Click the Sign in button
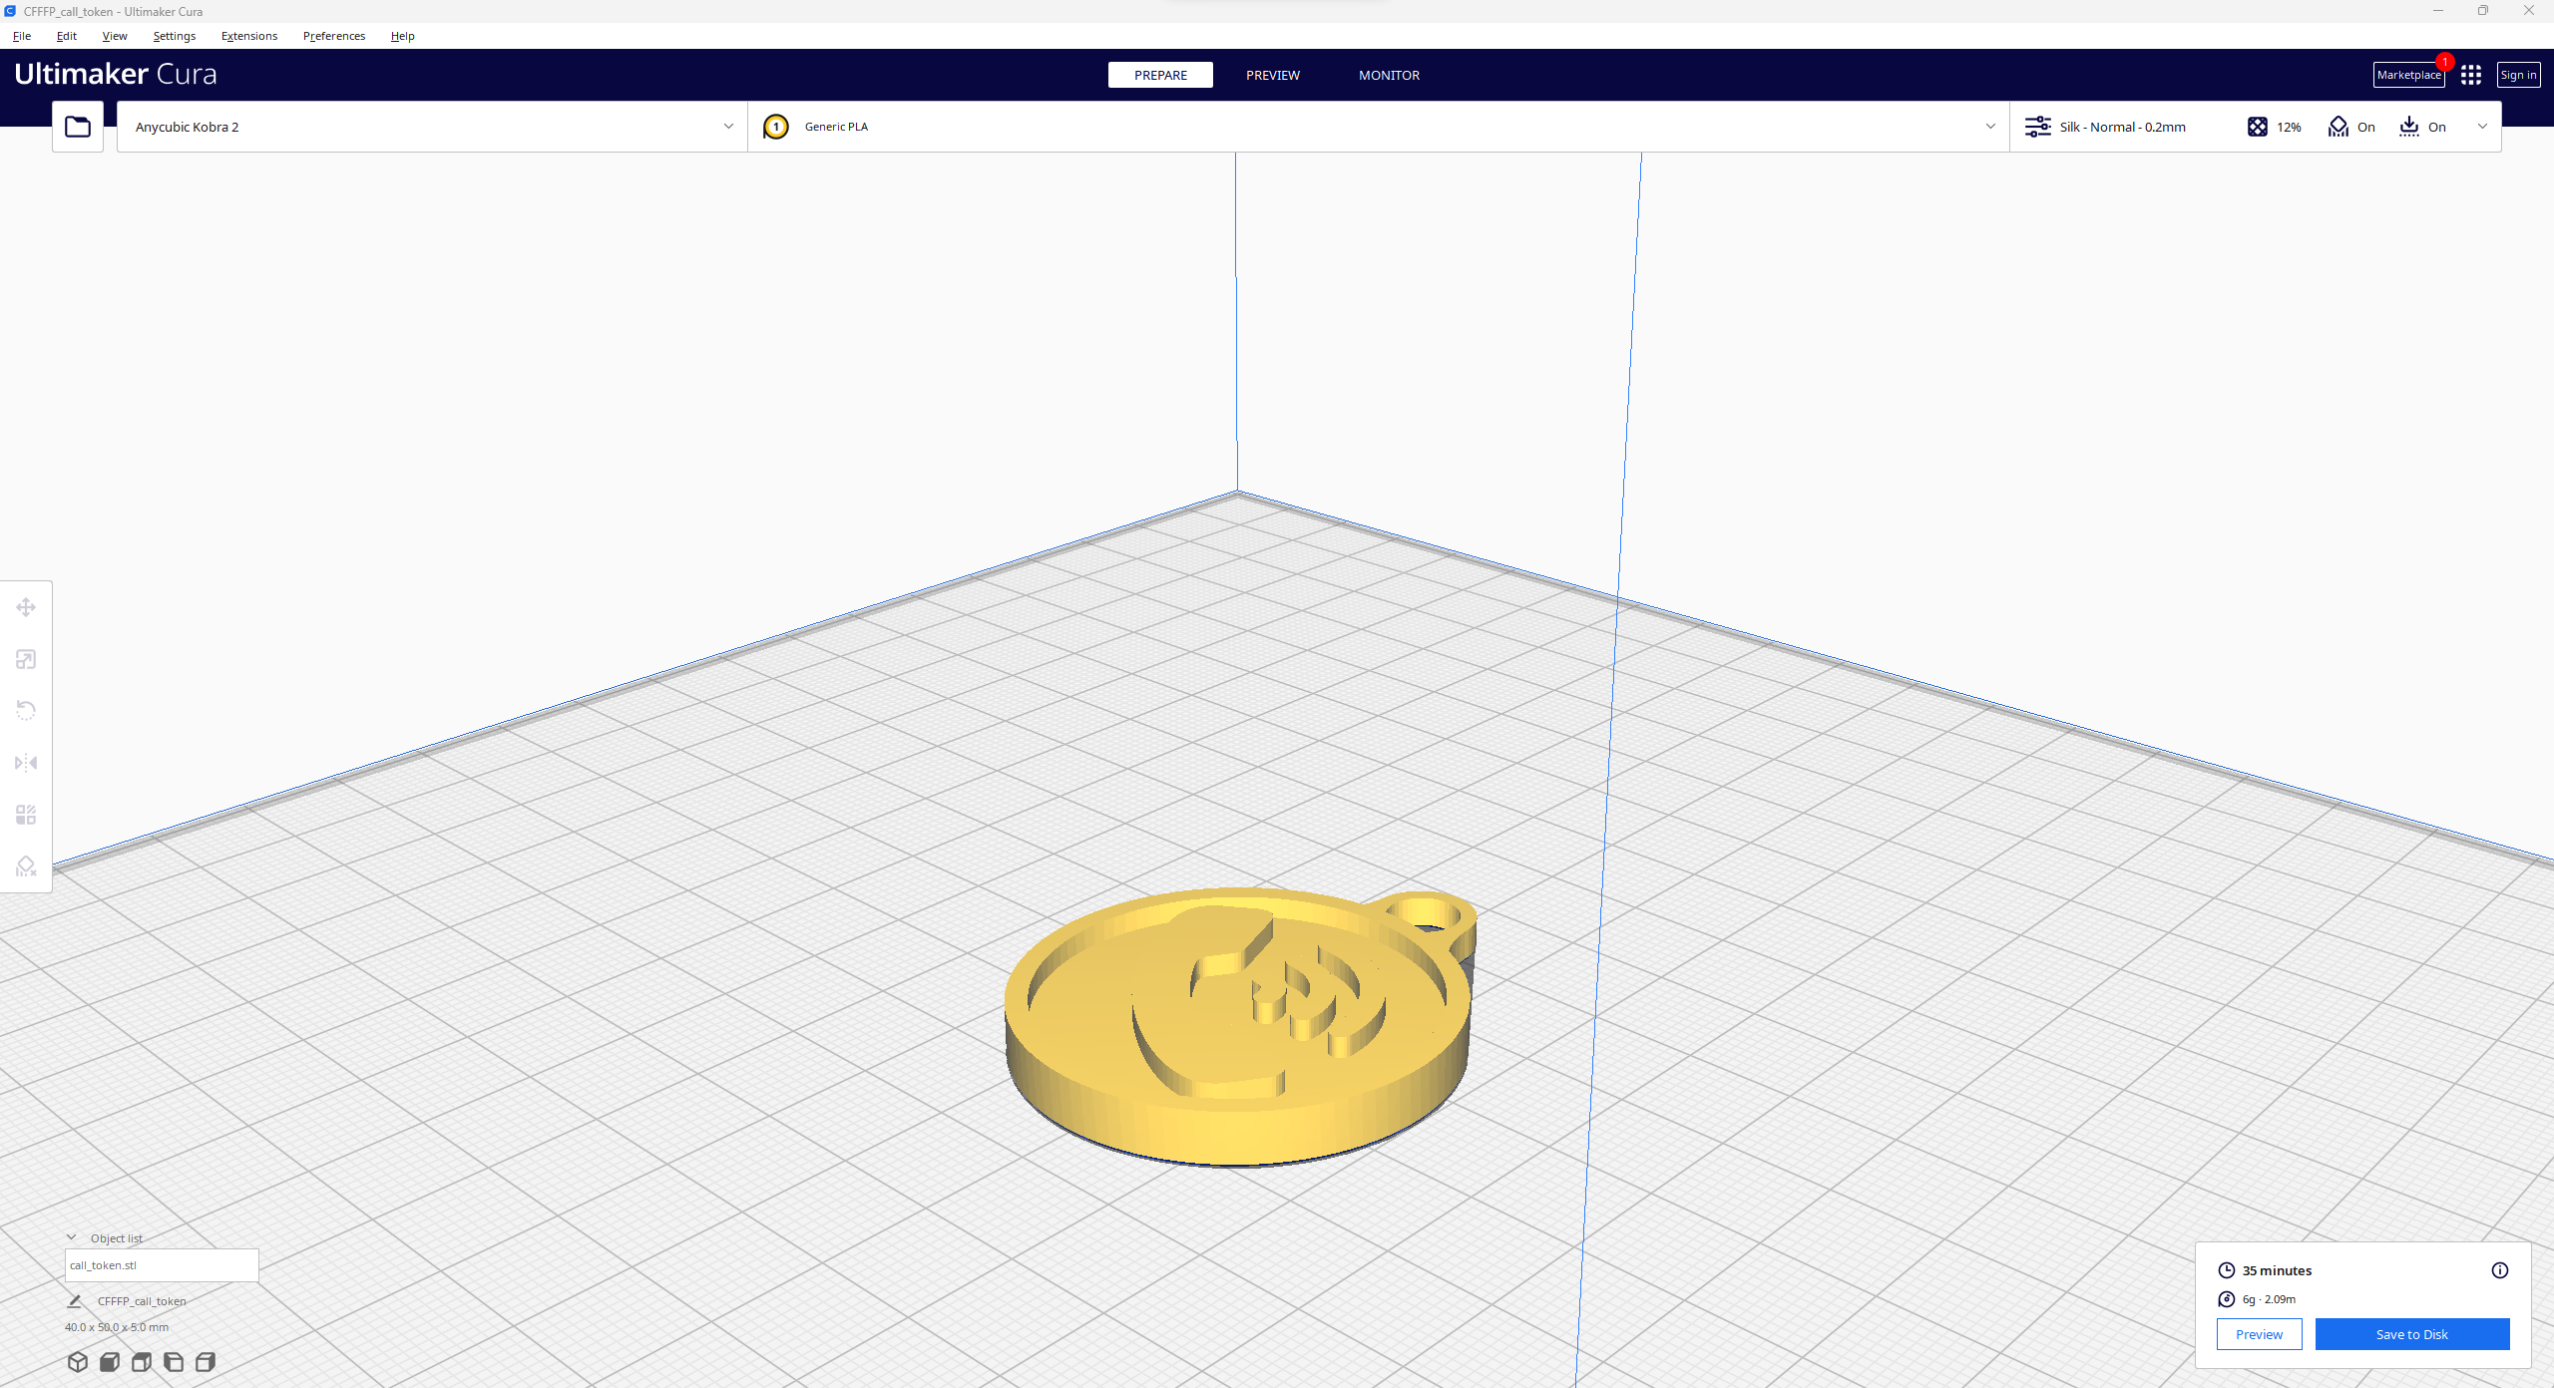This screenshot has height=1388, width=2554. [x=2518, y=75]
